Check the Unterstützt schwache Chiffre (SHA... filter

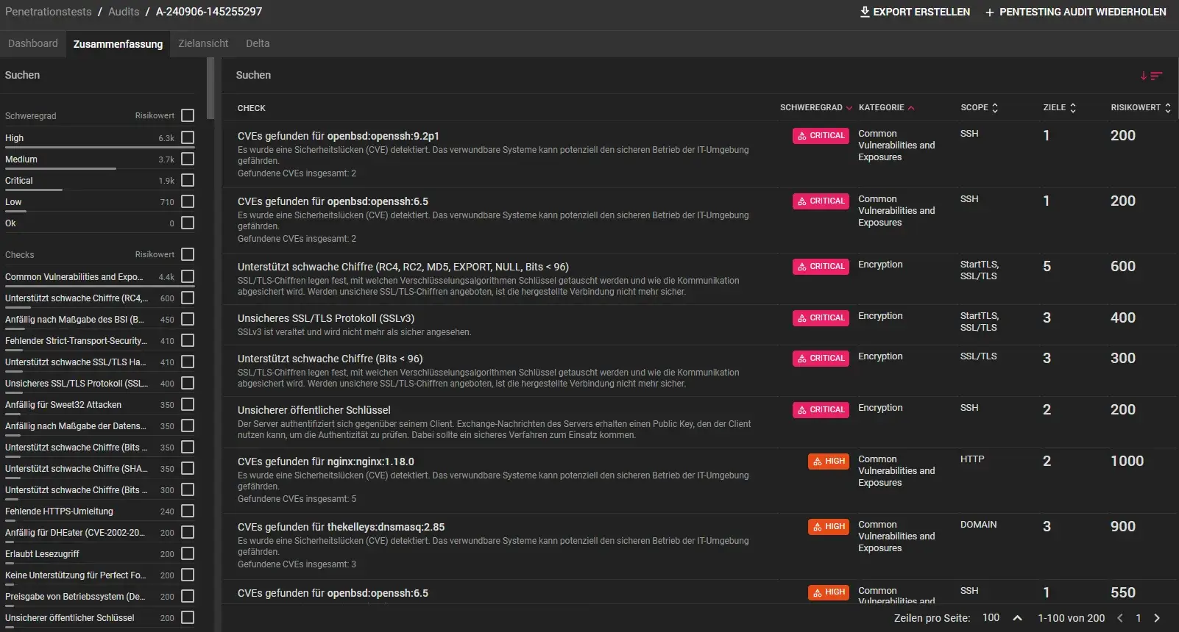(188, 468)
